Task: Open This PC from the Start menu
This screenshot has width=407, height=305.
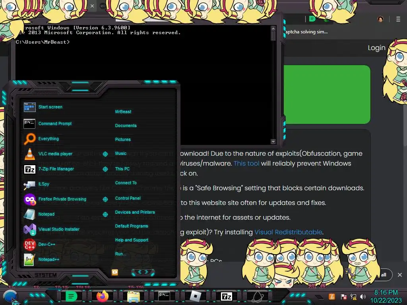Action: click(122, 169)
